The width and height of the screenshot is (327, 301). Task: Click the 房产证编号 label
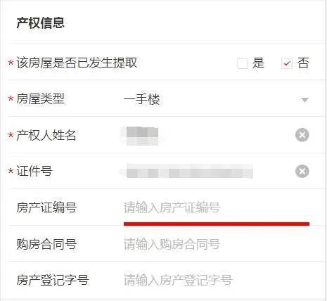[x=46, y=207]
